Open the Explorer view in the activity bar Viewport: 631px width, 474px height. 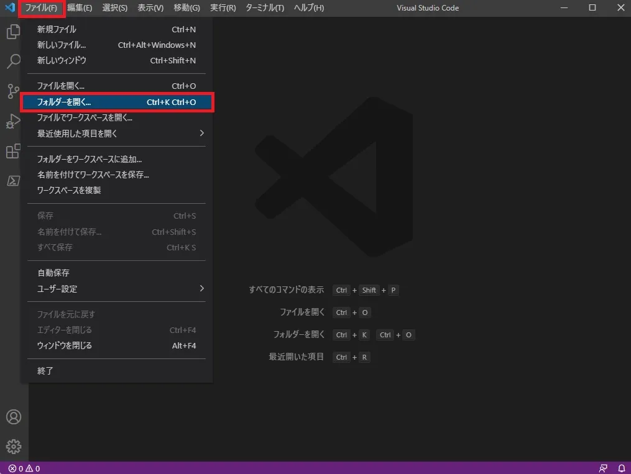tap(14, 31)
